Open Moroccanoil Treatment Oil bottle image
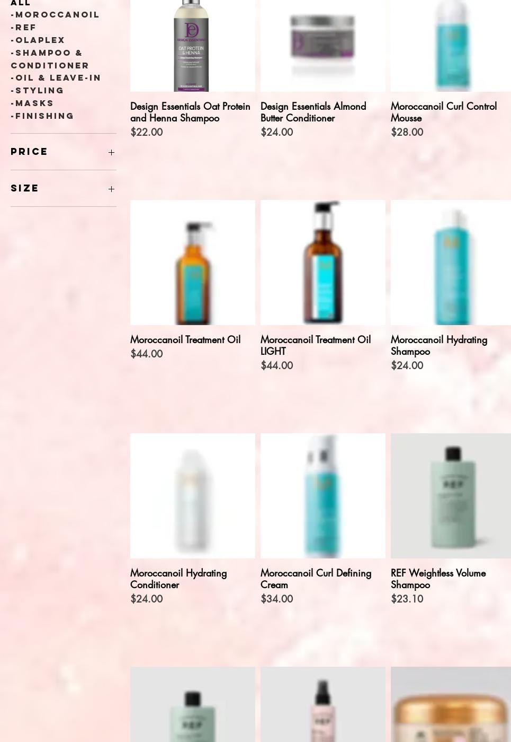 pyautogui.click(x=193, y=263)
